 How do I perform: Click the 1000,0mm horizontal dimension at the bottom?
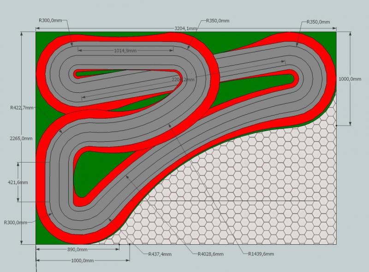tap(82, 261)
